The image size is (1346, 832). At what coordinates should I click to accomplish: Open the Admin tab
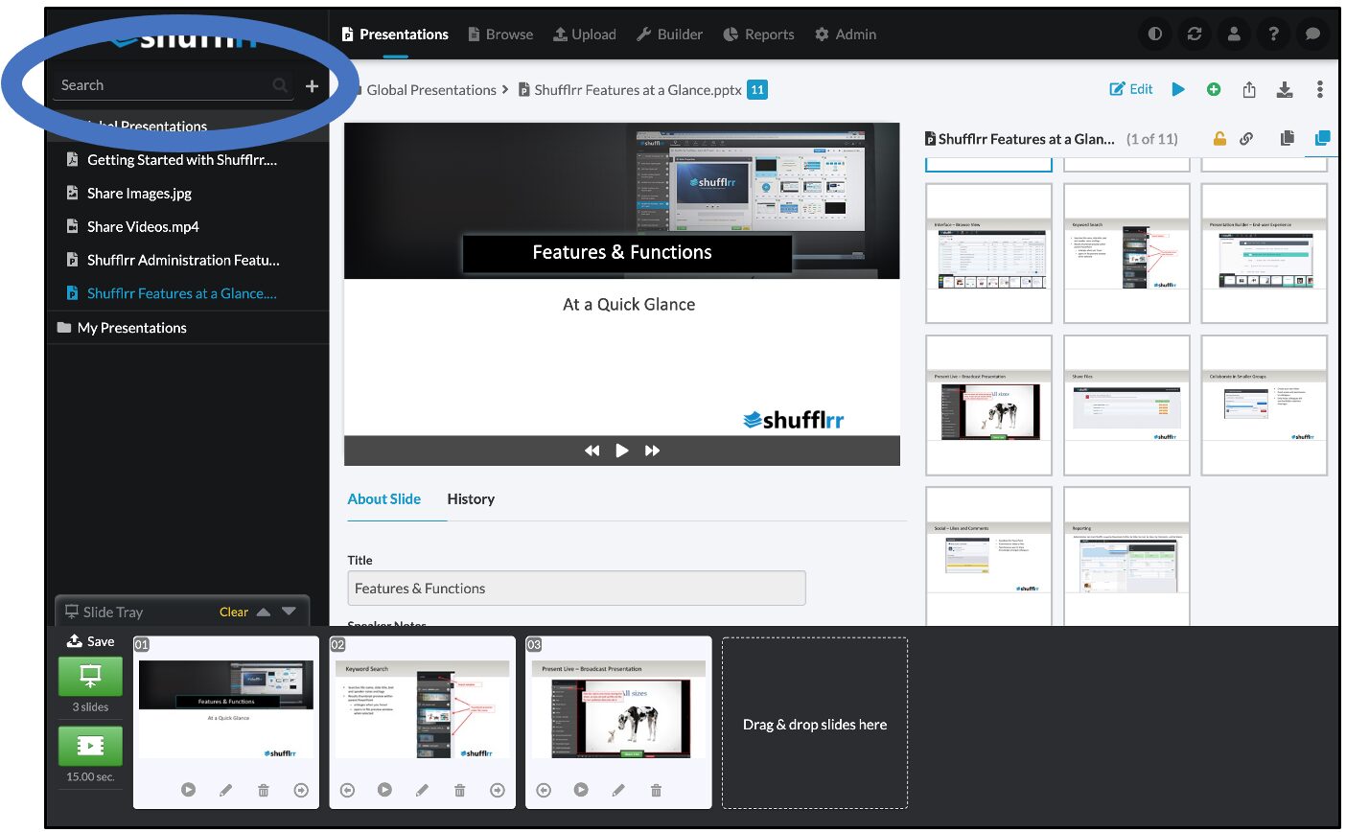click(846, 35)
